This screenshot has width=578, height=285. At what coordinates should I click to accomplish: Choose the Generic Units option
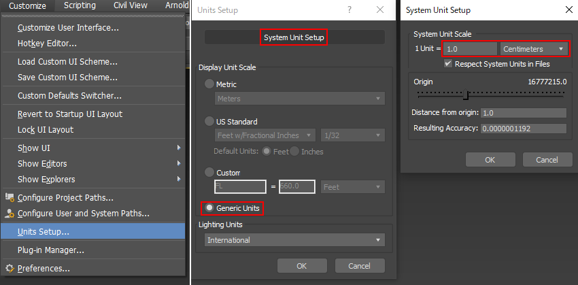click(x=210, y=207)
